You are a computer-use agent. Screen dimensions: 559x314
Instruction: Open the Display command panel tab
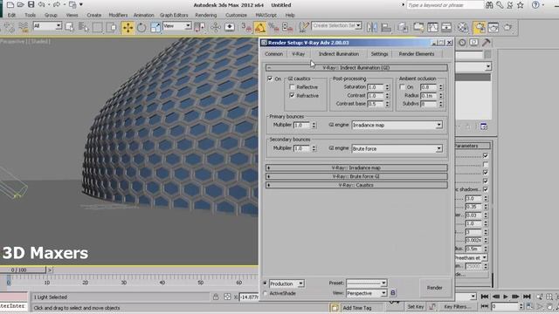473,43
